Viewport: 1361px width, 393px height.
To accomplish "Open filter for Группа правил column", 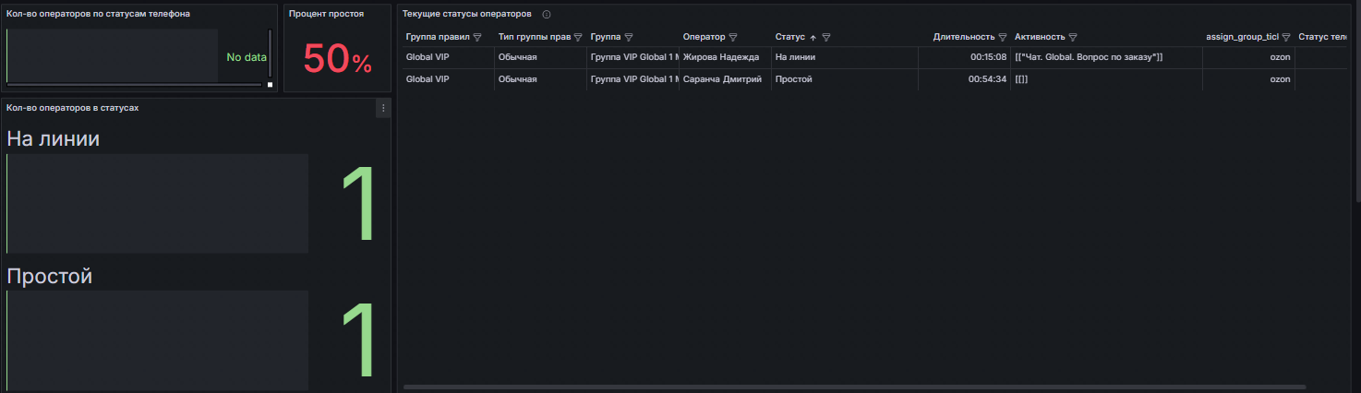I will tap(477, 38).
